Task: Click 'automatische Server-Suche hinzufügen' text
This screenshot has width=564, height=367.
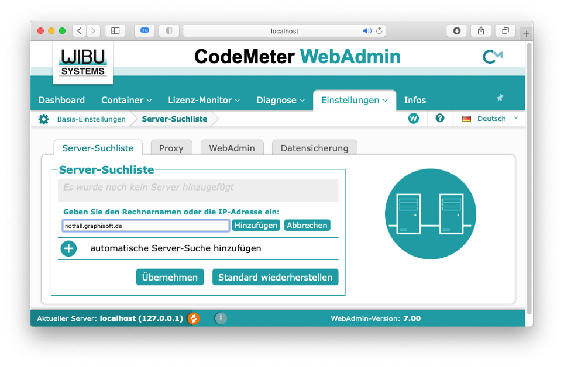Action: [x=176, y=248]
